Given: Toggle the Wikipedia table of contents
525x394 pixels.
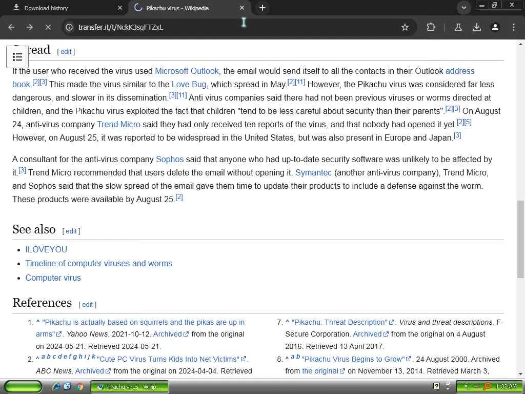Looking at the screenshot, I should pyautogui.click(x=17, y=57).
